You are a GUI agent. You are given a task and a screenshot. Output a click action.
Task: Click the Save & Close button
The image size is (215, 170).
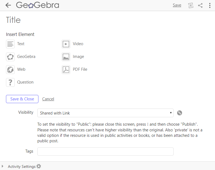[x=22, y=99]
